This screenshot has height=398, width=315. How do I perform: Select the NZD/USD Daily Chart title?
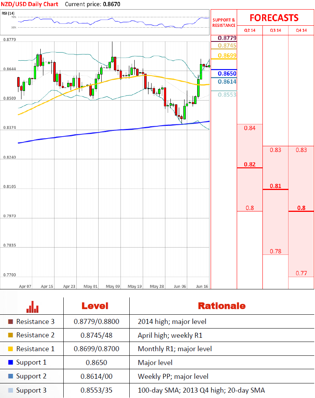pos(30,4)
